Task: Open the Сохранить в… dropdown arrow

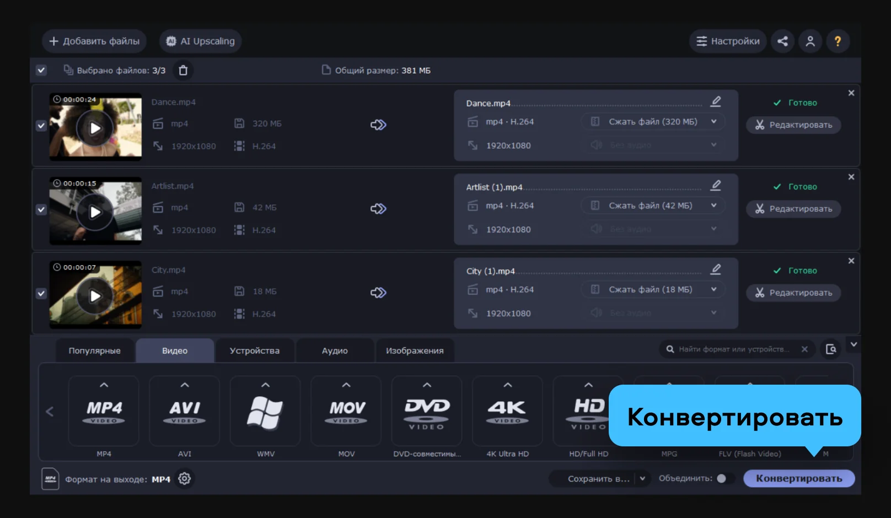Action: tap(642, 479)
